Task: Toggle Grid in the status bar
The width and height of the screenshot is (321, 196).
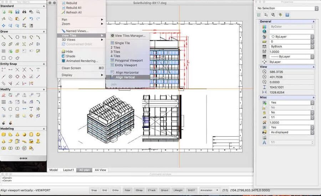Action: 105,190
